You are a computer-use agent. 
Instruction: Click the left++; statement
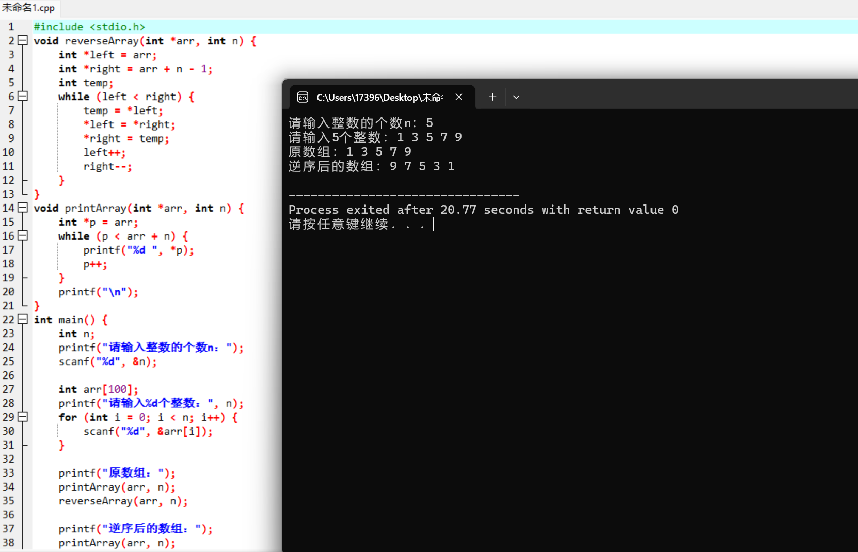click(x=104, y=152)
